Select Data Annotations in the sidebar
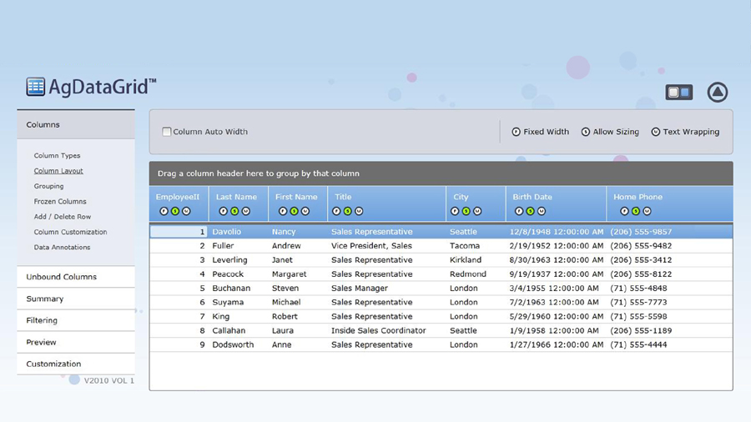The width and height of the screenshot is (751, 422). coord(62,248)
